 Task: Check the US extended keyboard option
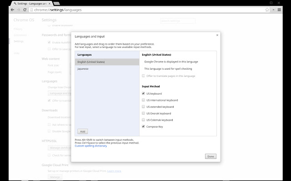pyautogui.click(x=144, y=107)
